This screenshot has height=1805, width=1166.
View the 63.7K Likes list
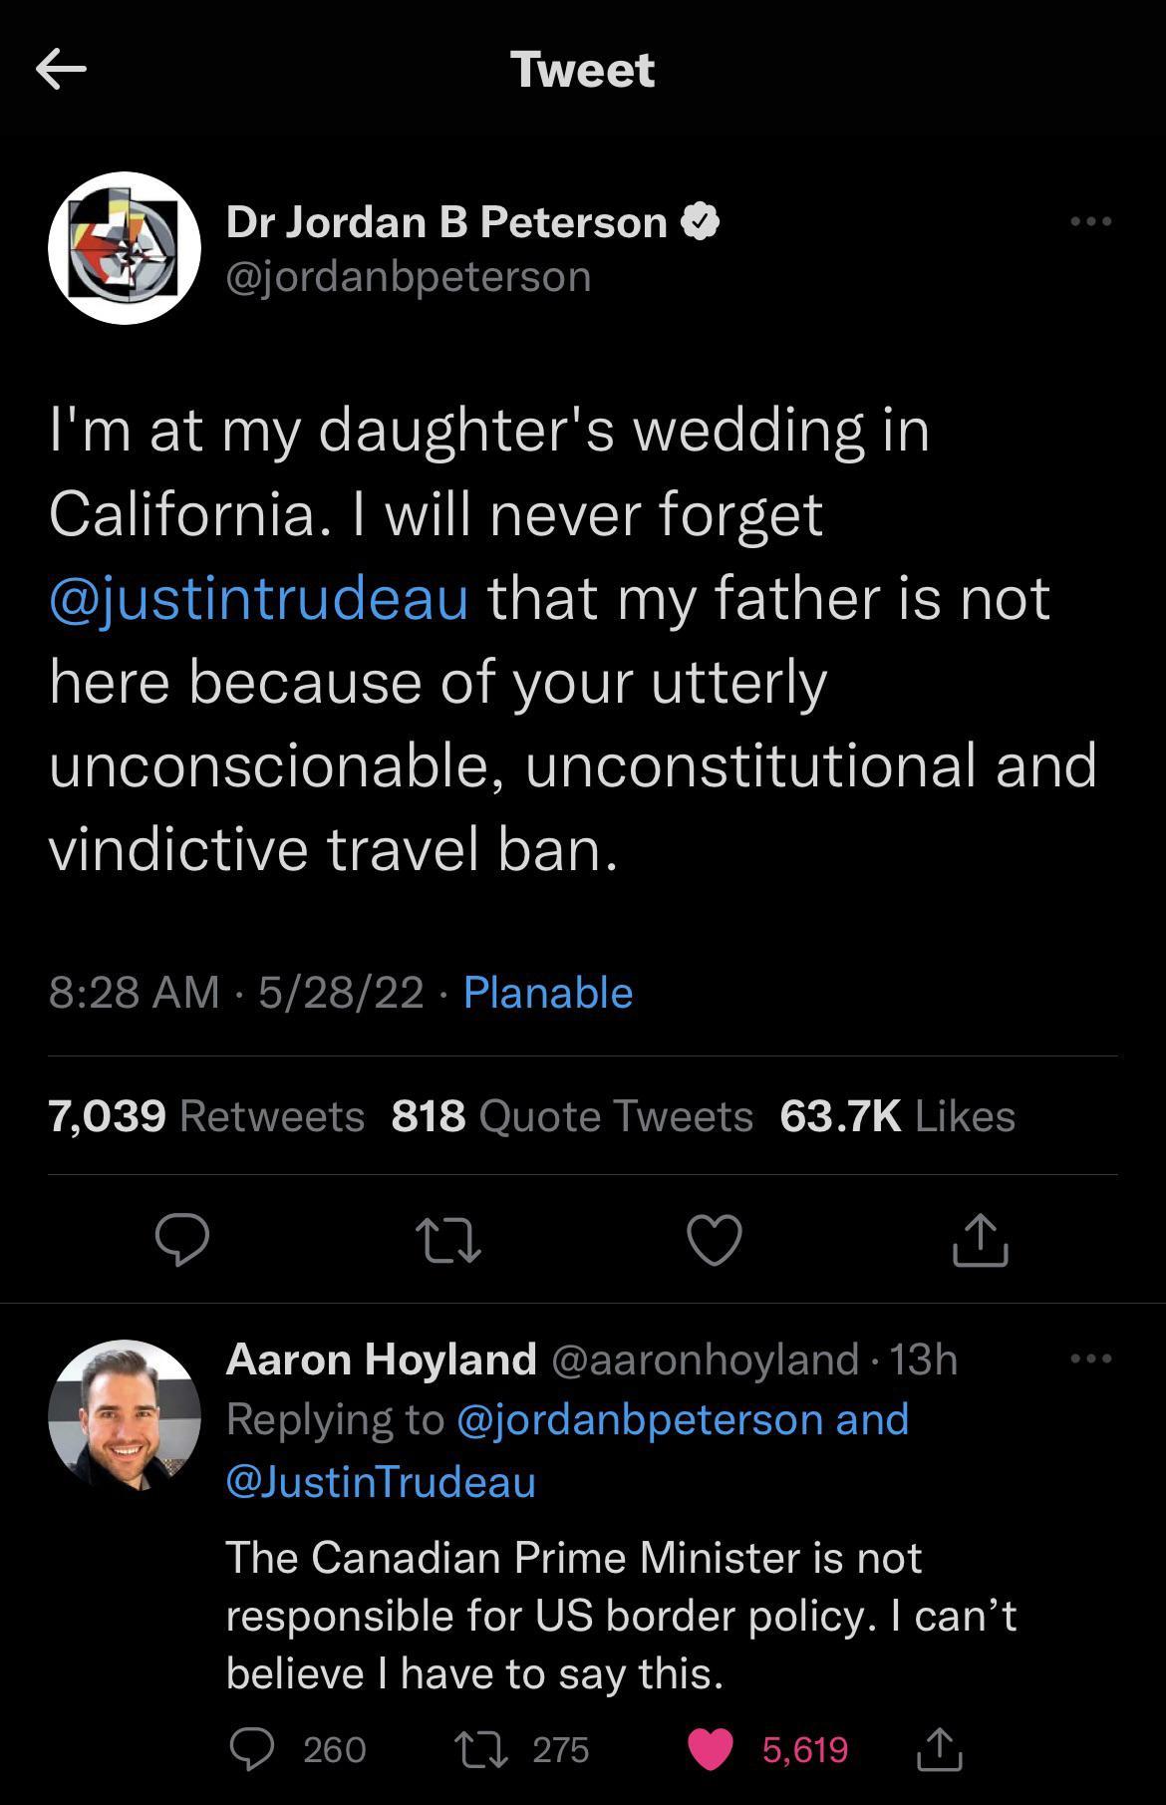tap(896, 1117)
